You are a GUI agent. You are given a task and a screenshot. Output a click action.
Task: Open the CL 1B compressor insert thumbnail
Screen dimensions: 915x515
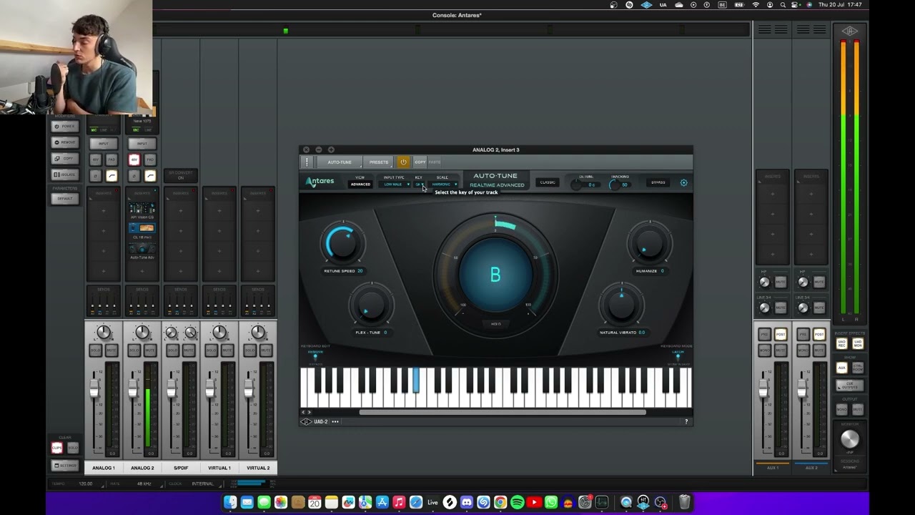[142, 230]
